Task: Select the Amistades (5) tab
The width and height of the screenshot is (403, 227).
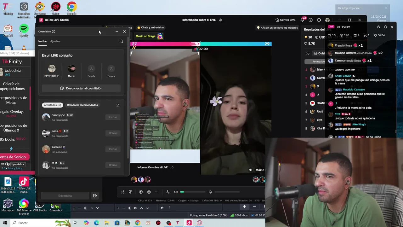Action: pos(53,105)
